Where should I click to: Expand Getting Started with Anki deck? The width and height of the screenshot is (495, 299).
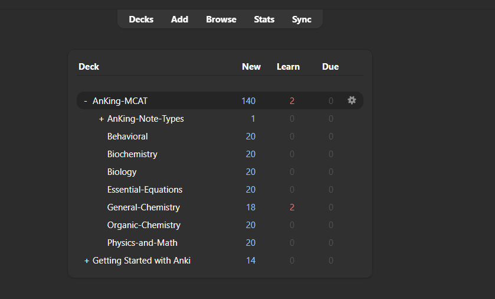87,261
